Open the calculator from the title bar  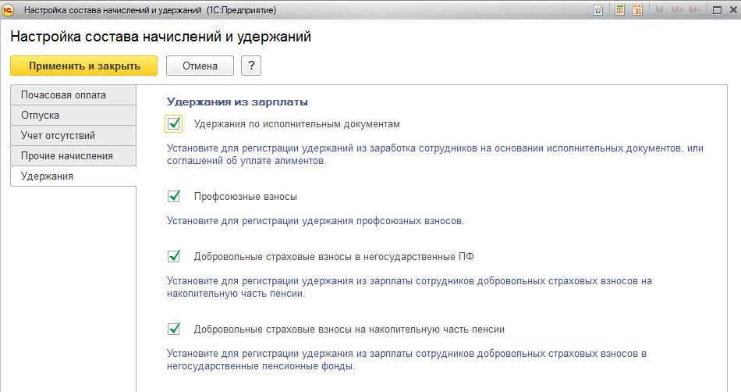[x=619, y=10]
